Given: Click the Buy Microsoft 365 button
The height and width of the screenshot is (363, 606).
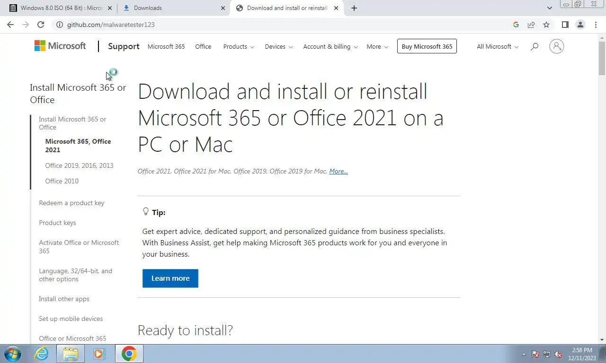Looking at the screenshot, I should 427,46.
